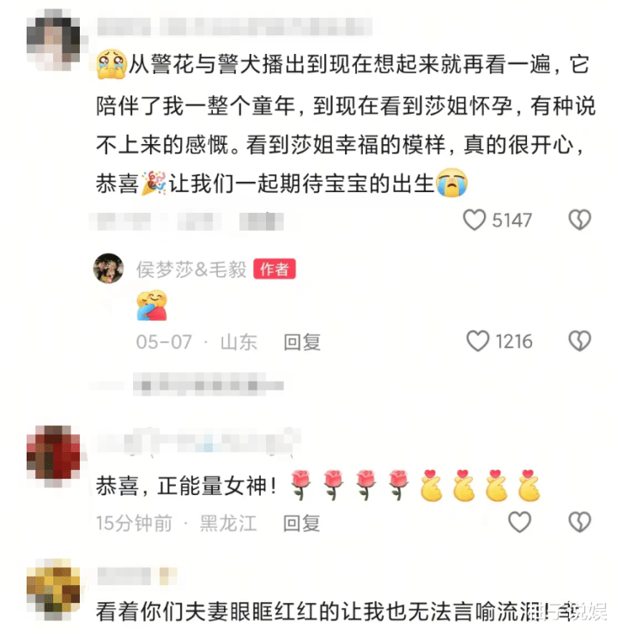617x634 pixels.
Task: Open the 侯梦莎&毛毅 username profile
Action: click(x=191, y=269)
